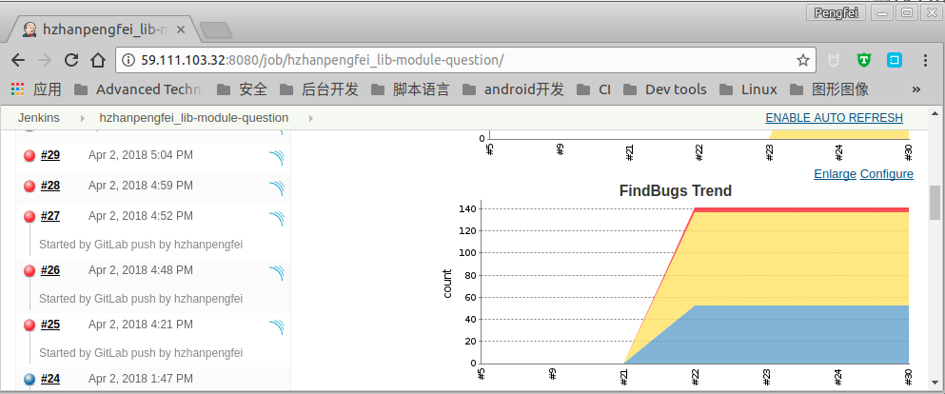Click the address bar URL field
945x394 pixels.
pyautogui.click(x=464, y=60)
